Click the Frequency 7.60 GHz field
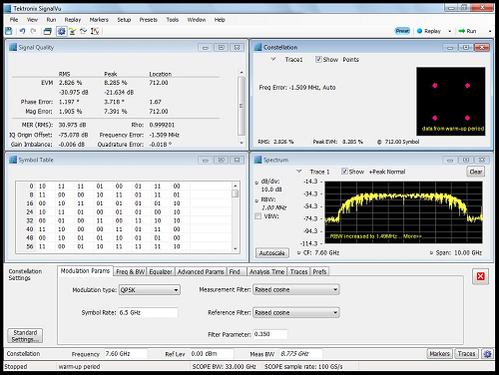 pyautogui.click(x=126, y=354)
